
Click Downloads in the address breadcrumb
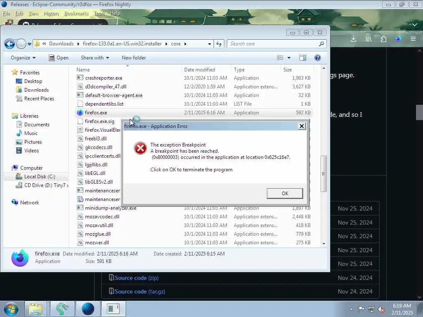click(61, 44)
